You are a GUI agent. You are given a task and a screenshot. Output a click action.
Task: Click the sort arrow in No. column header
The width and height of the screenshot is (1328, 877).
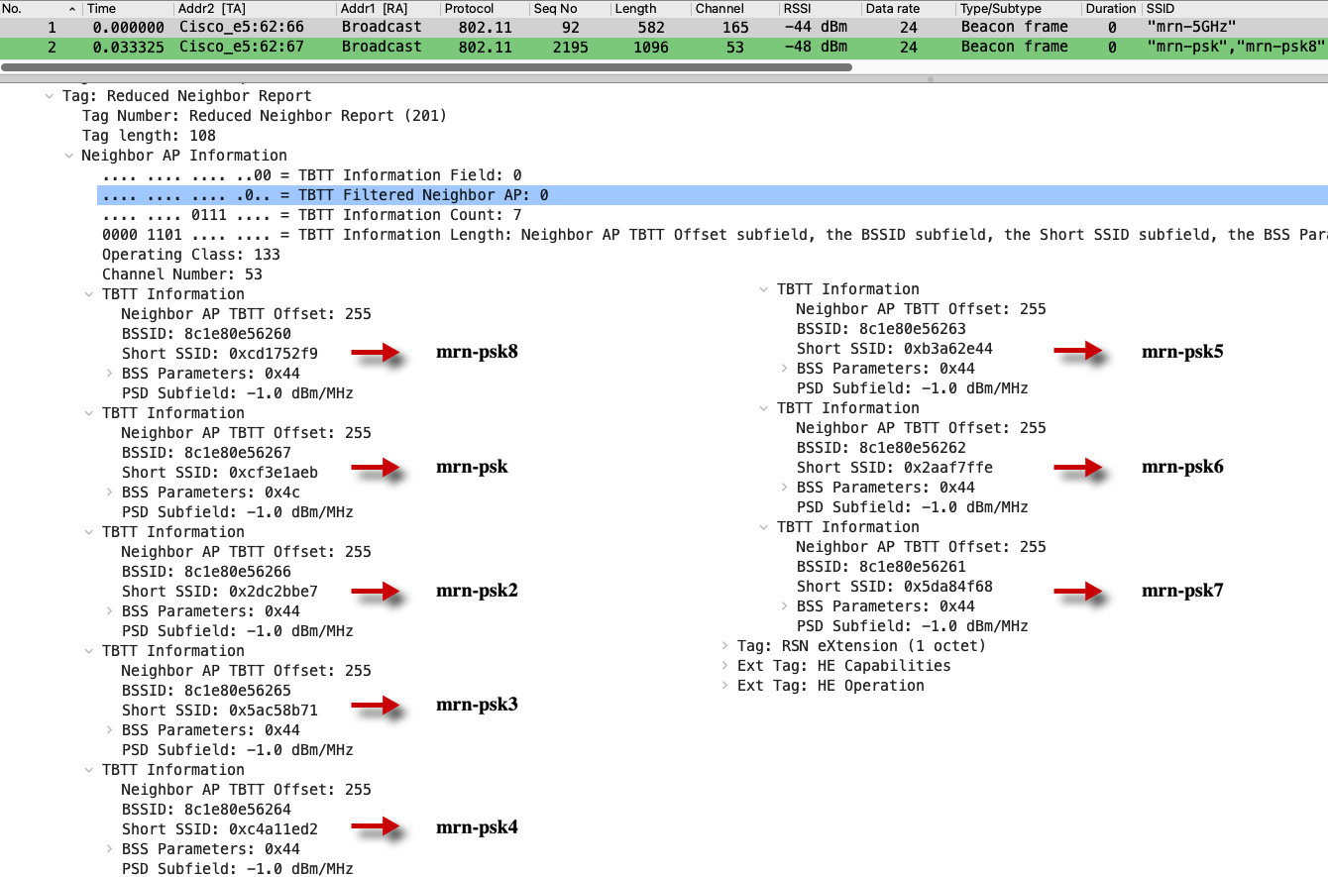coord(74,8)
